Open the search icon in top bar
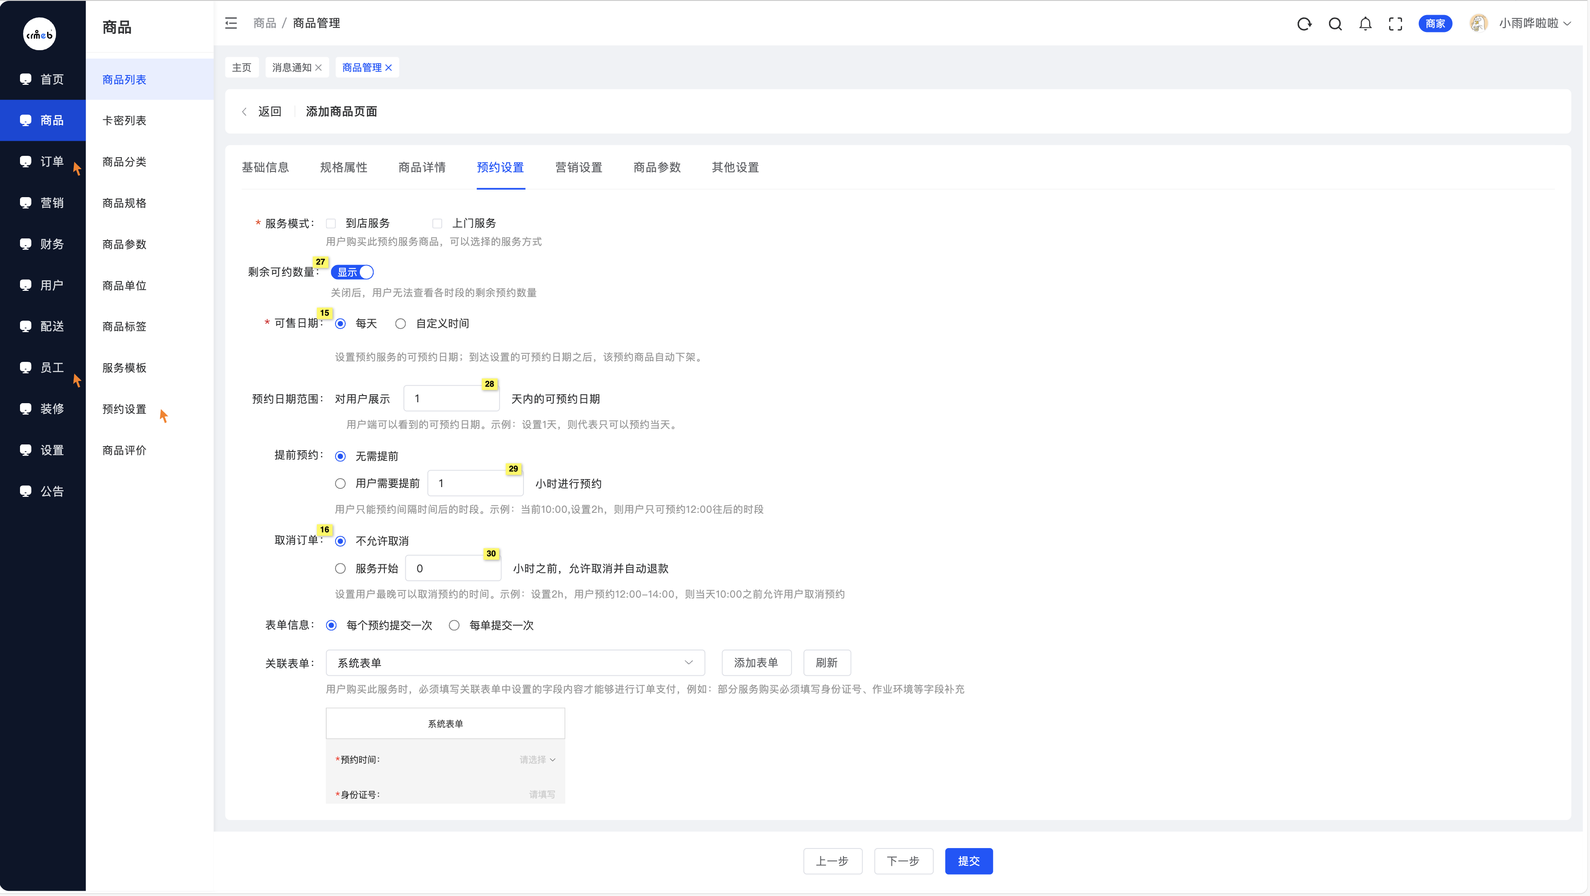The height and width of the screenshot is (896, 1590). coord(1335,24)
